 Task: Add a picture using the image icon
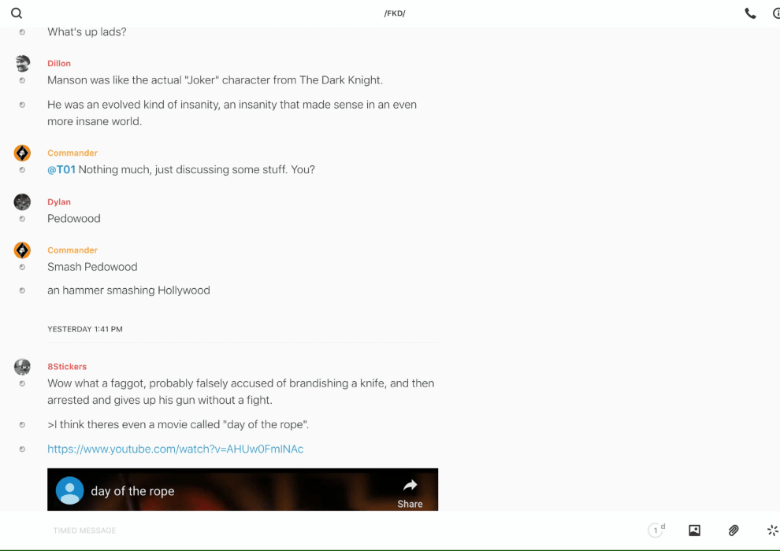coord(694,531)
